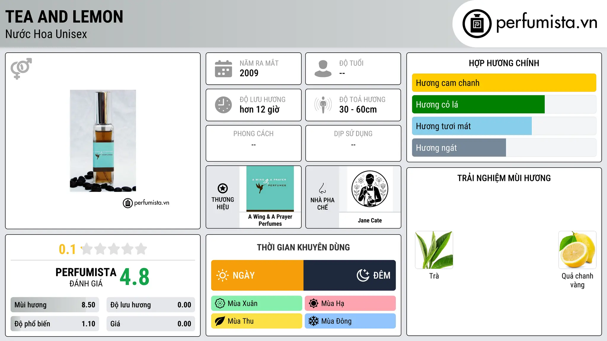Screen dimensions: 607x341
Task: Select the Ngày daytime block
Action: click(x=257, y=275)
